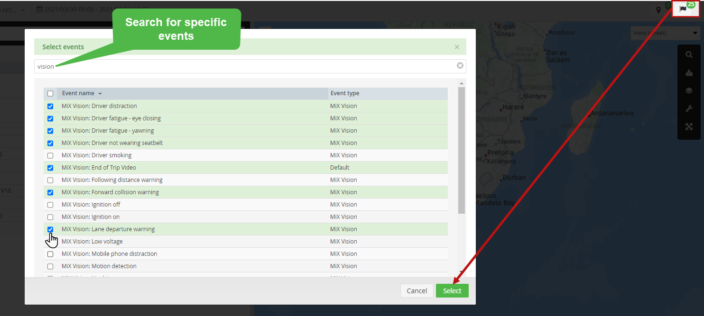Clear the vision search text
704x316 pixels.
460,66
